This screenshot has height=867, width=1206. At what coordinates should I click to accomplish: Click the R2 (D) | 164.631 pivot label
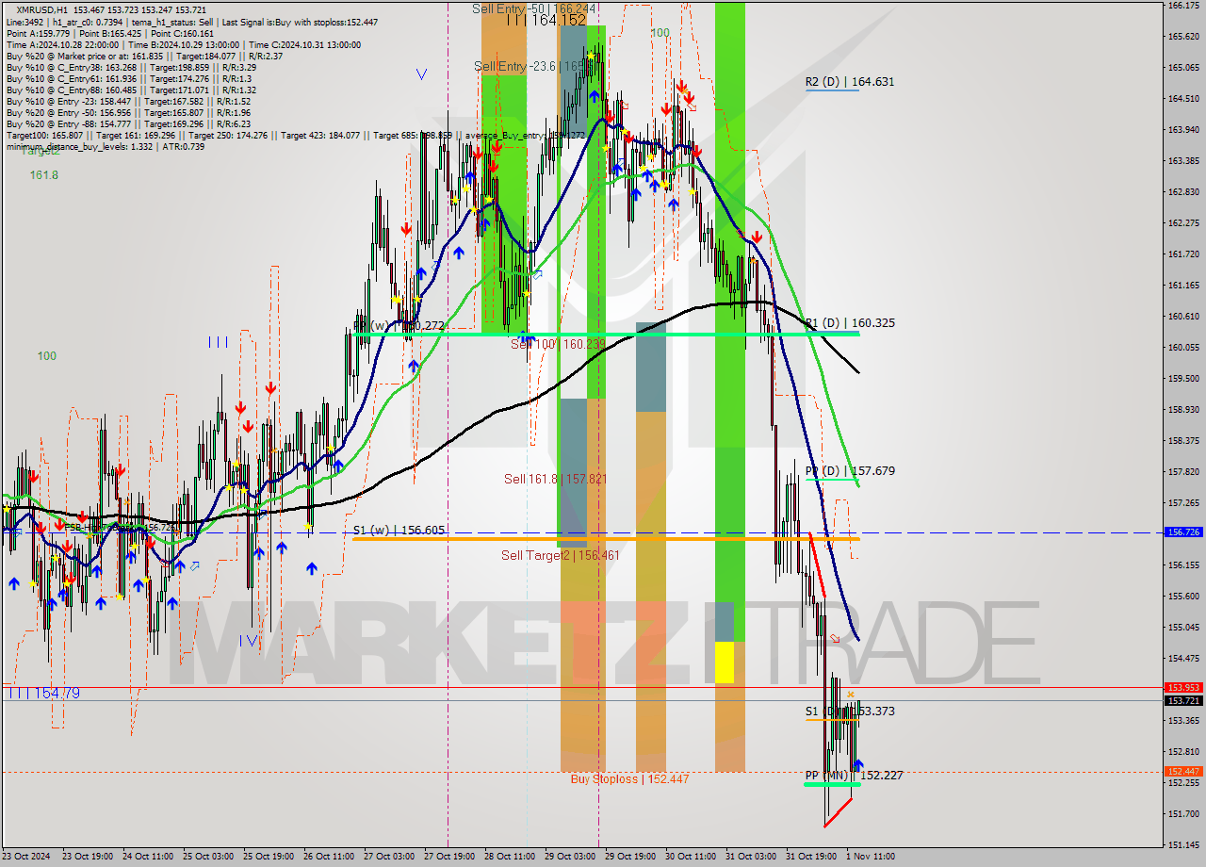[849, 82]
